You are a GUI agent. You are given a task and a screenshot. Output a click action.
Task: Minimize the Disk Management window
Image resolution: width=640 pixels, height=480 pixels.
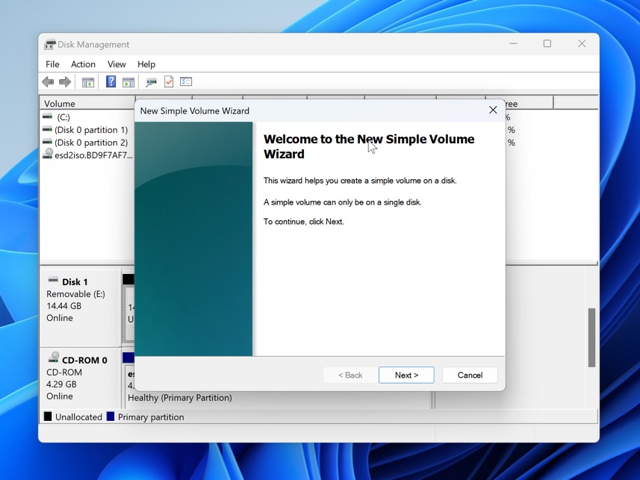coord(514,44)
